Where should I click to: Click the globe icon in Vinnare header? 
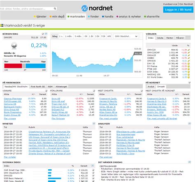pos(46,91)
